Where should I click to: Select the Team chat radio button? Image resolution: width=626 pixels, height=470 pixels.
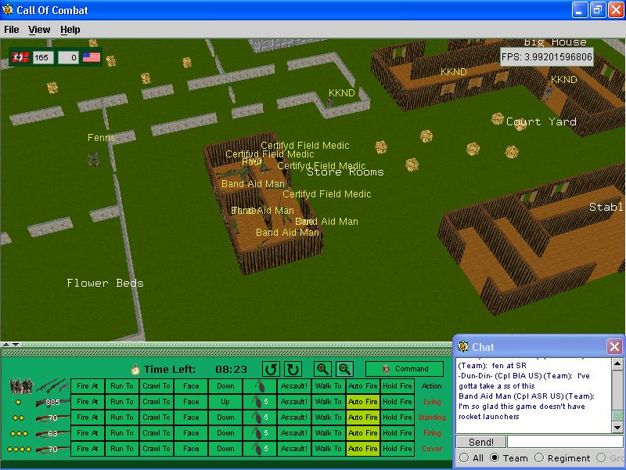(x=495, y=457)
